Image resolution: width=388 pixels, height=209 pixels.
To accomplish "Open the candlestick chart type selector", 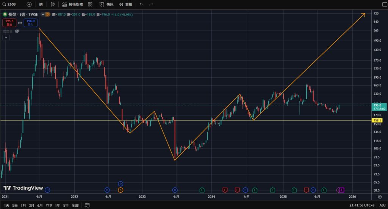I will pyautogui.click(x=52, y=4).
